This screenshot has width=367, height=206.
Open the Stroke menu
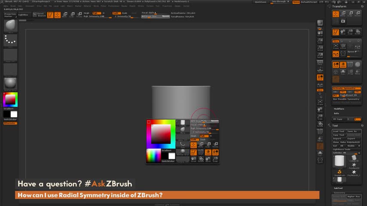point(141,6)
